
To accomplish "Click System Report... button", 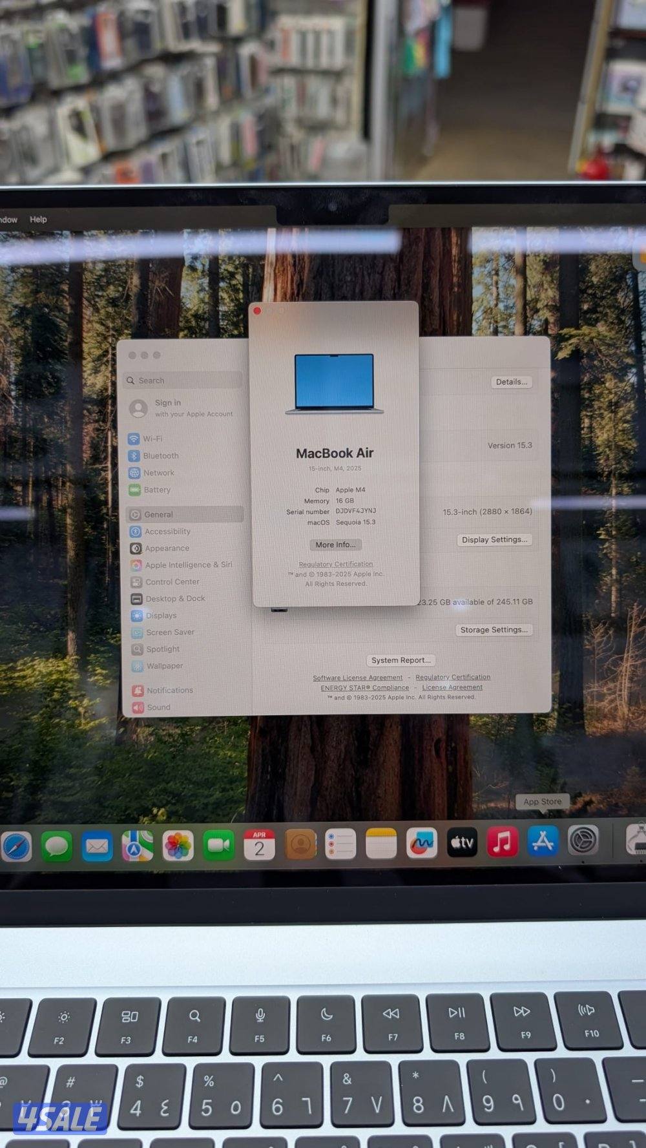I will (x=401, y=660).
